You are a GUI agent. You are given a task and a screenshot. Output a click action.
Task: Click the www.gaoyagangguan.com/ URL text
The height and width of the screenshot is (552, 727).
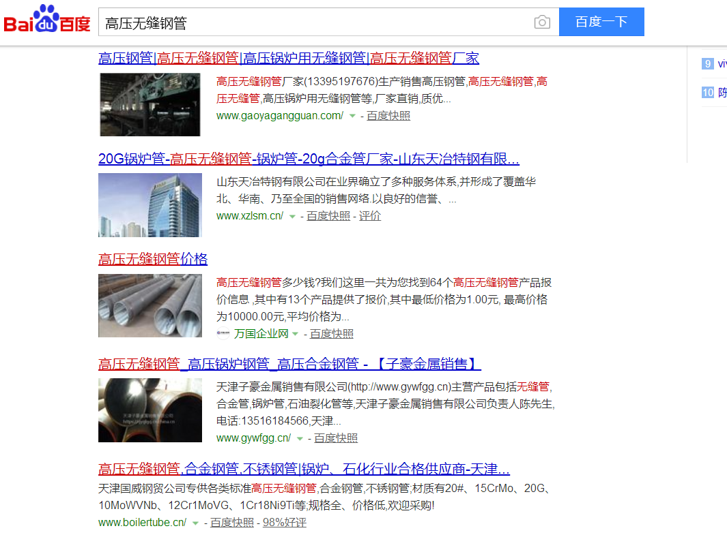pos(280,116)
